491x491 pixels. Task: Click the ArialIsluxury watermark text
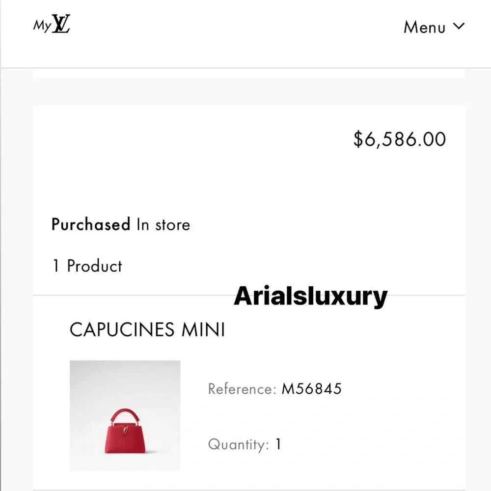309,295
